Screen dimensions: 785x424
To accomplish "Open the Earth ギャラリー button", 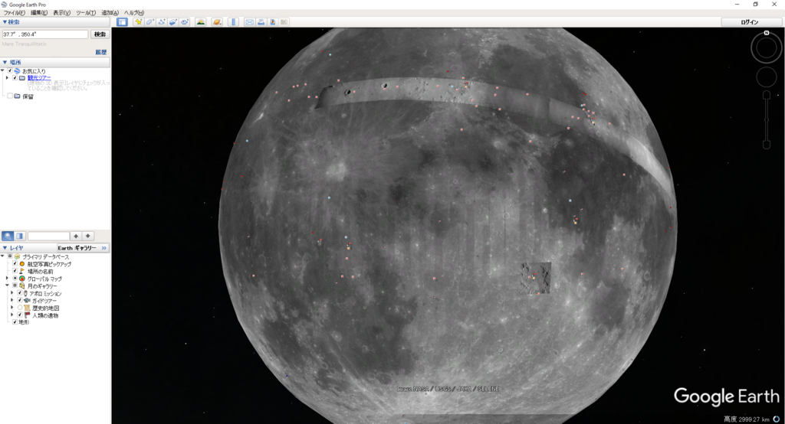I will click(83, 248).
